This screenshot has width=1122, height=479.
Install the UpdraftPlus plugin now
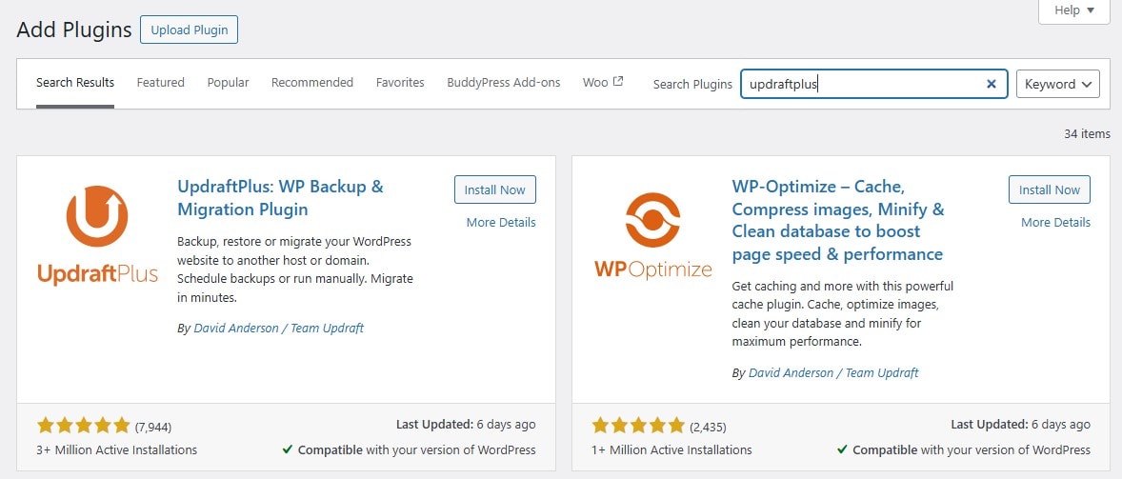pos(495,190)
